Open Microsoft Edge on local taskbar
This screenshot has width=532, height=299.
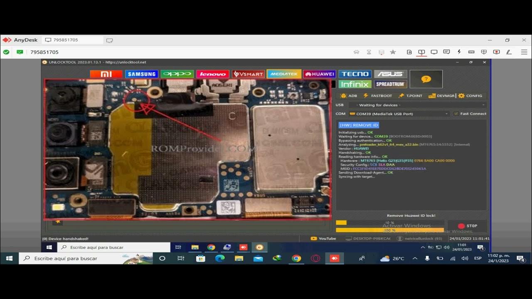pos(220,258)
